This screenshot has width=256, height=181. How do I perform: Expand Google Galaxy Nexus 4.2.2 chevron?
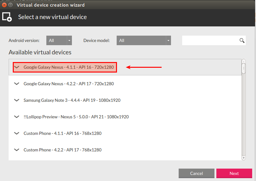[17, 84]
